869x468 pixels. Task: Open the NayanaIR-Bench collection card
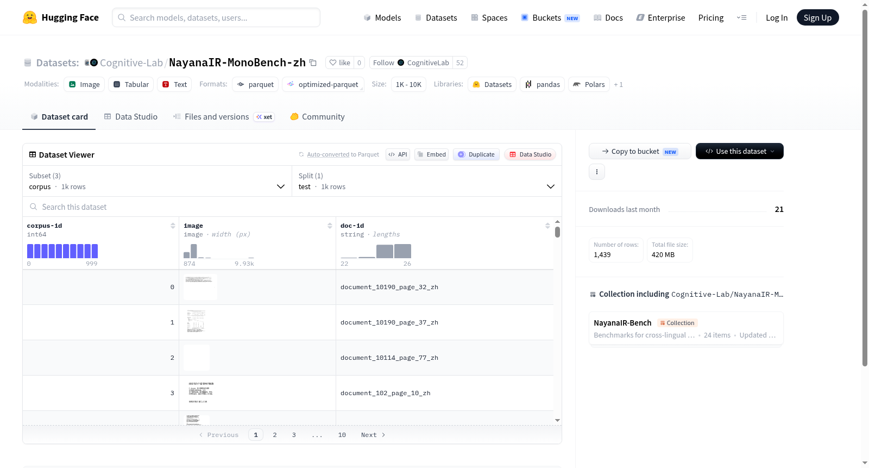pyautogui.click(x=686, y=328)
